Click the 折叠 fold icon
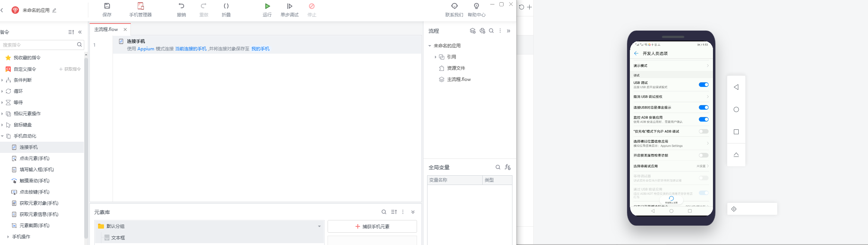Image resolution: width=868 pixels, height=245 pixels. pyautogui.click(x=226, y=6)
